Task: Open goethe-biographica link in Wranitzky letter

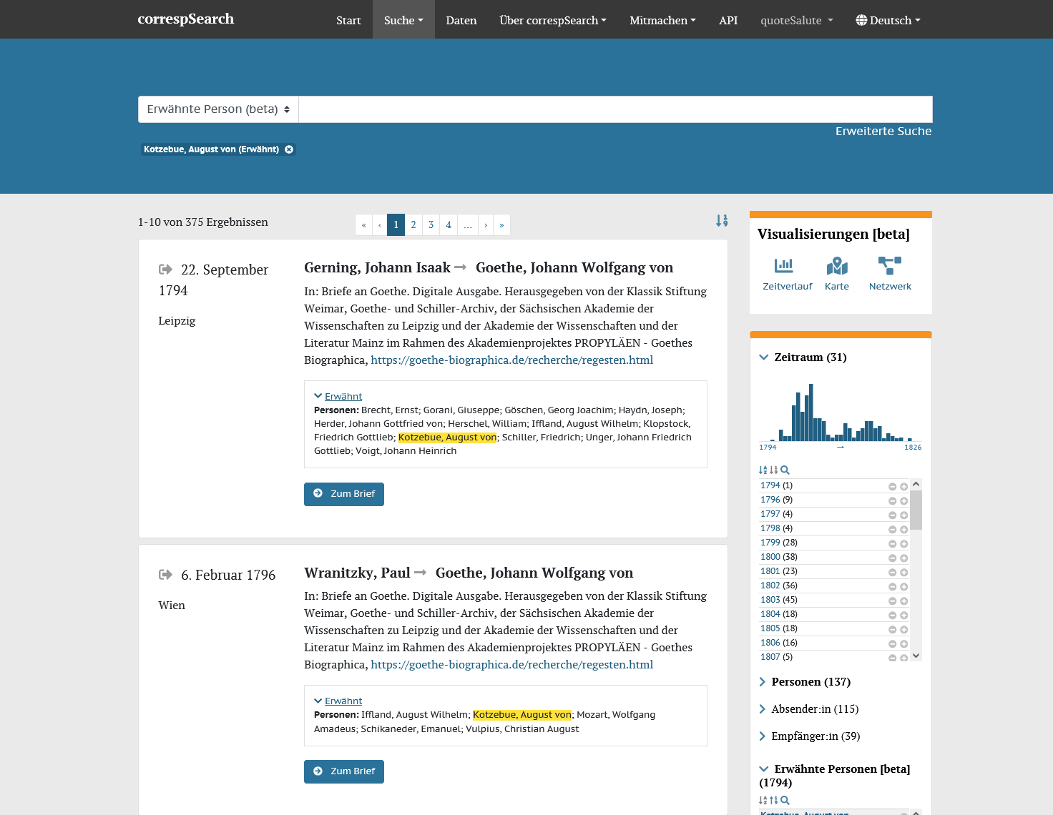Action: pos(512,665)
